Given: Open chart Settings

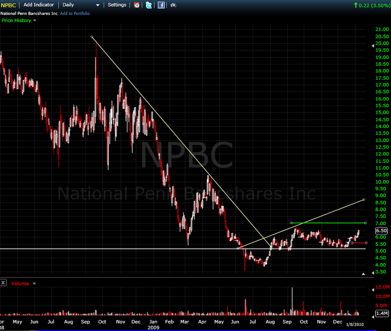Looking at the screenshot, I should tap(117, 5).
